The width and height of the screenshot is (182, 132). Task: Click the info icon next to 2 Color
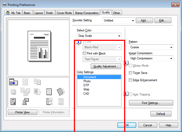pyautogui.click(x=78, y=42)
